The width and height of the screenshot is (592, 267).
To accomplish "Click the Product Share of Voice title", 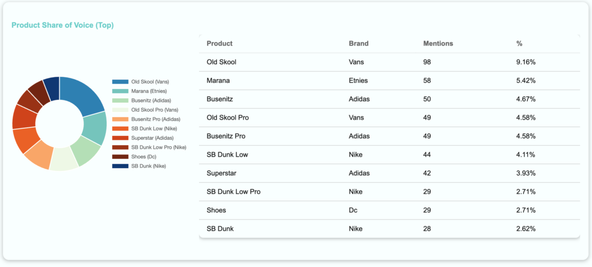I will coord(62,25).
